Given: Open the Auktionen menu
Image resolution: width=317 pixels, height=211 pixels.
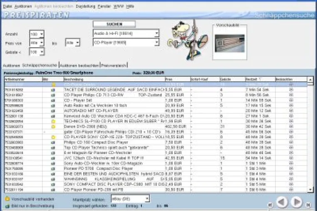Looking at the screenshot, I should point(23,7).
